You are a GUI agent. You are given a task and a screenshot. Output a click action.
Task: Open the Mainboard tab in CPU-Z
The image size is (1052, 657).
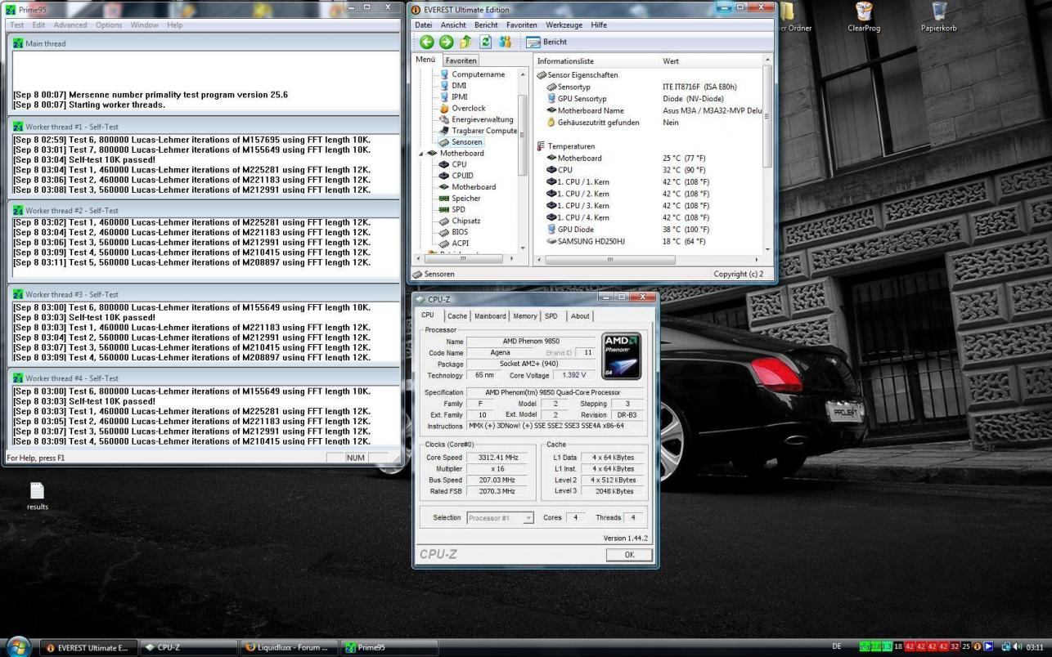(490, 316)
